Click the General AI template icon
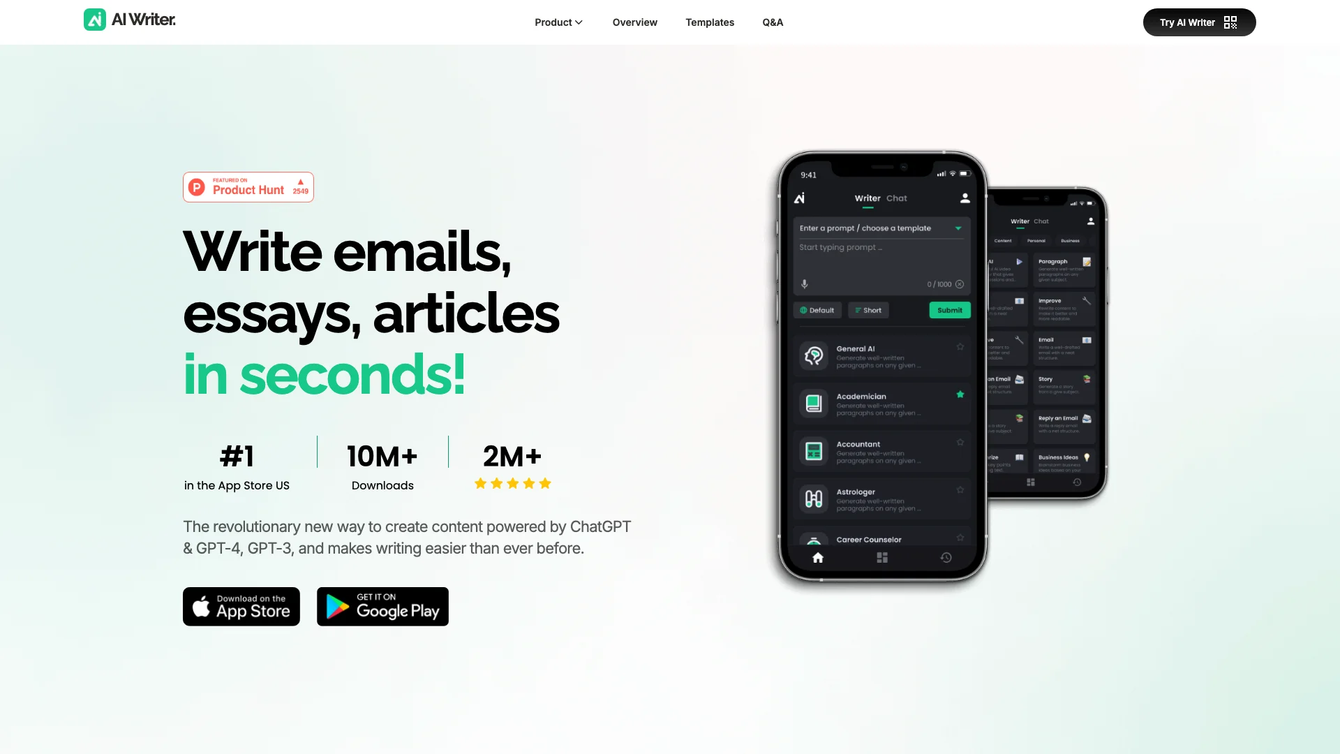This screenshot has width=1340, height=754. [812, 357]
